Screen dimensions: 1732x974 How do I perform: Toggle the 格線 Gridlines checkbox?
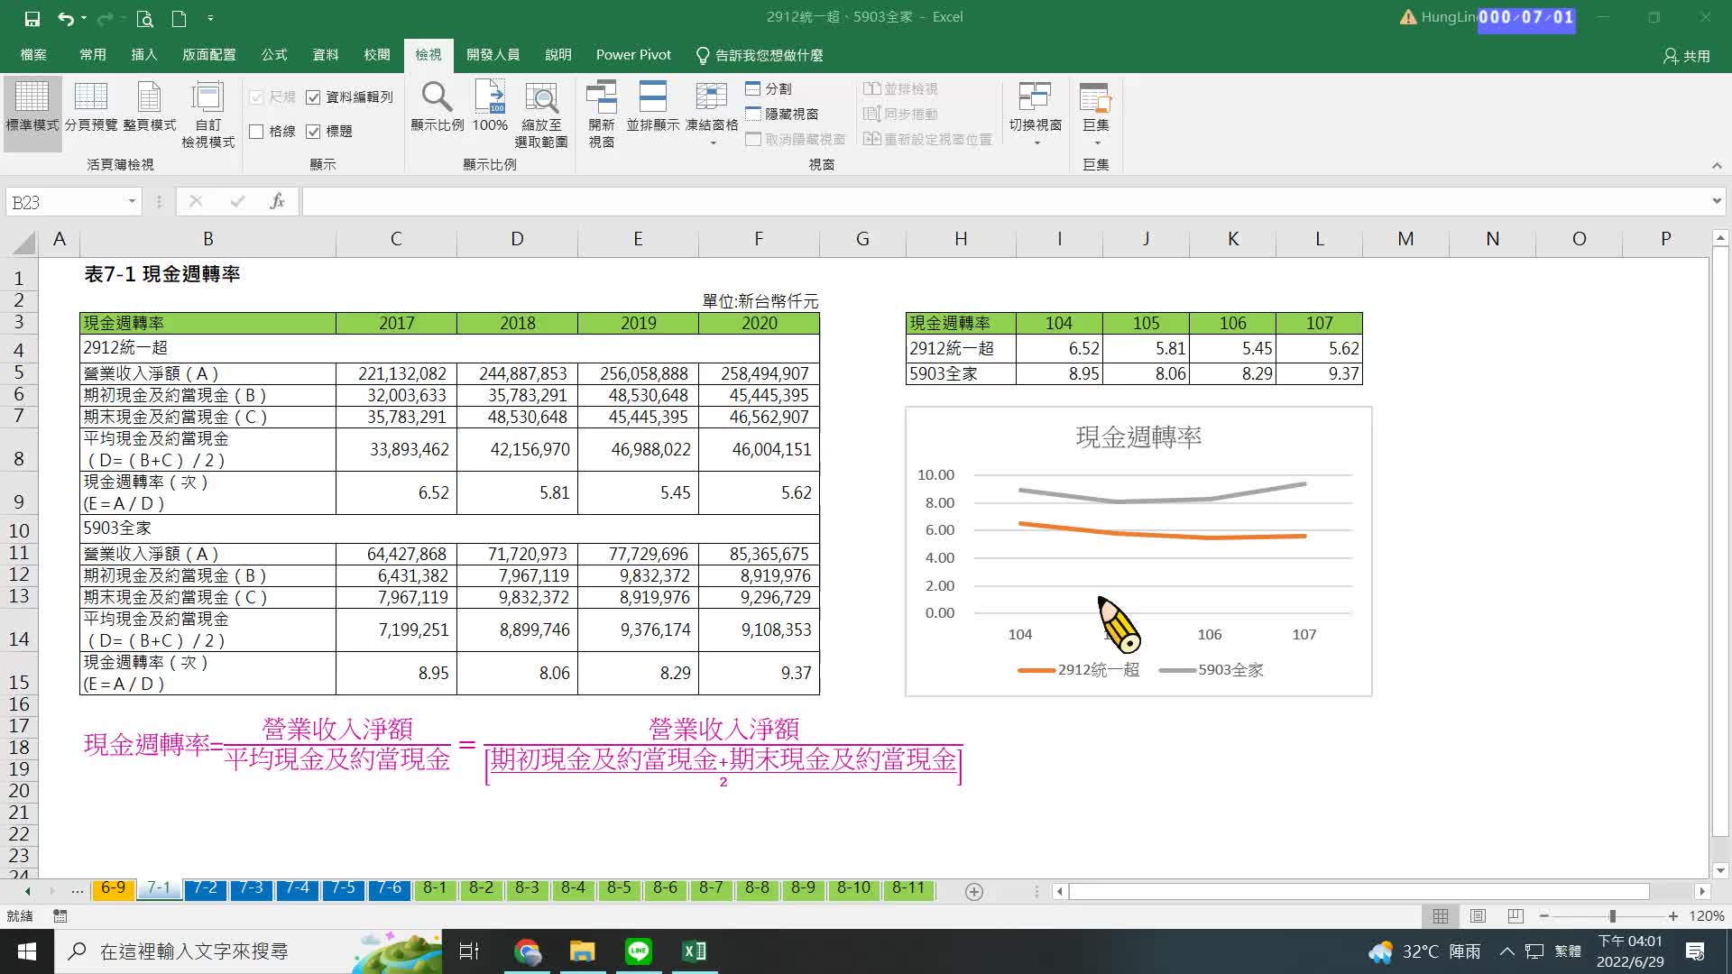(256, 132)
